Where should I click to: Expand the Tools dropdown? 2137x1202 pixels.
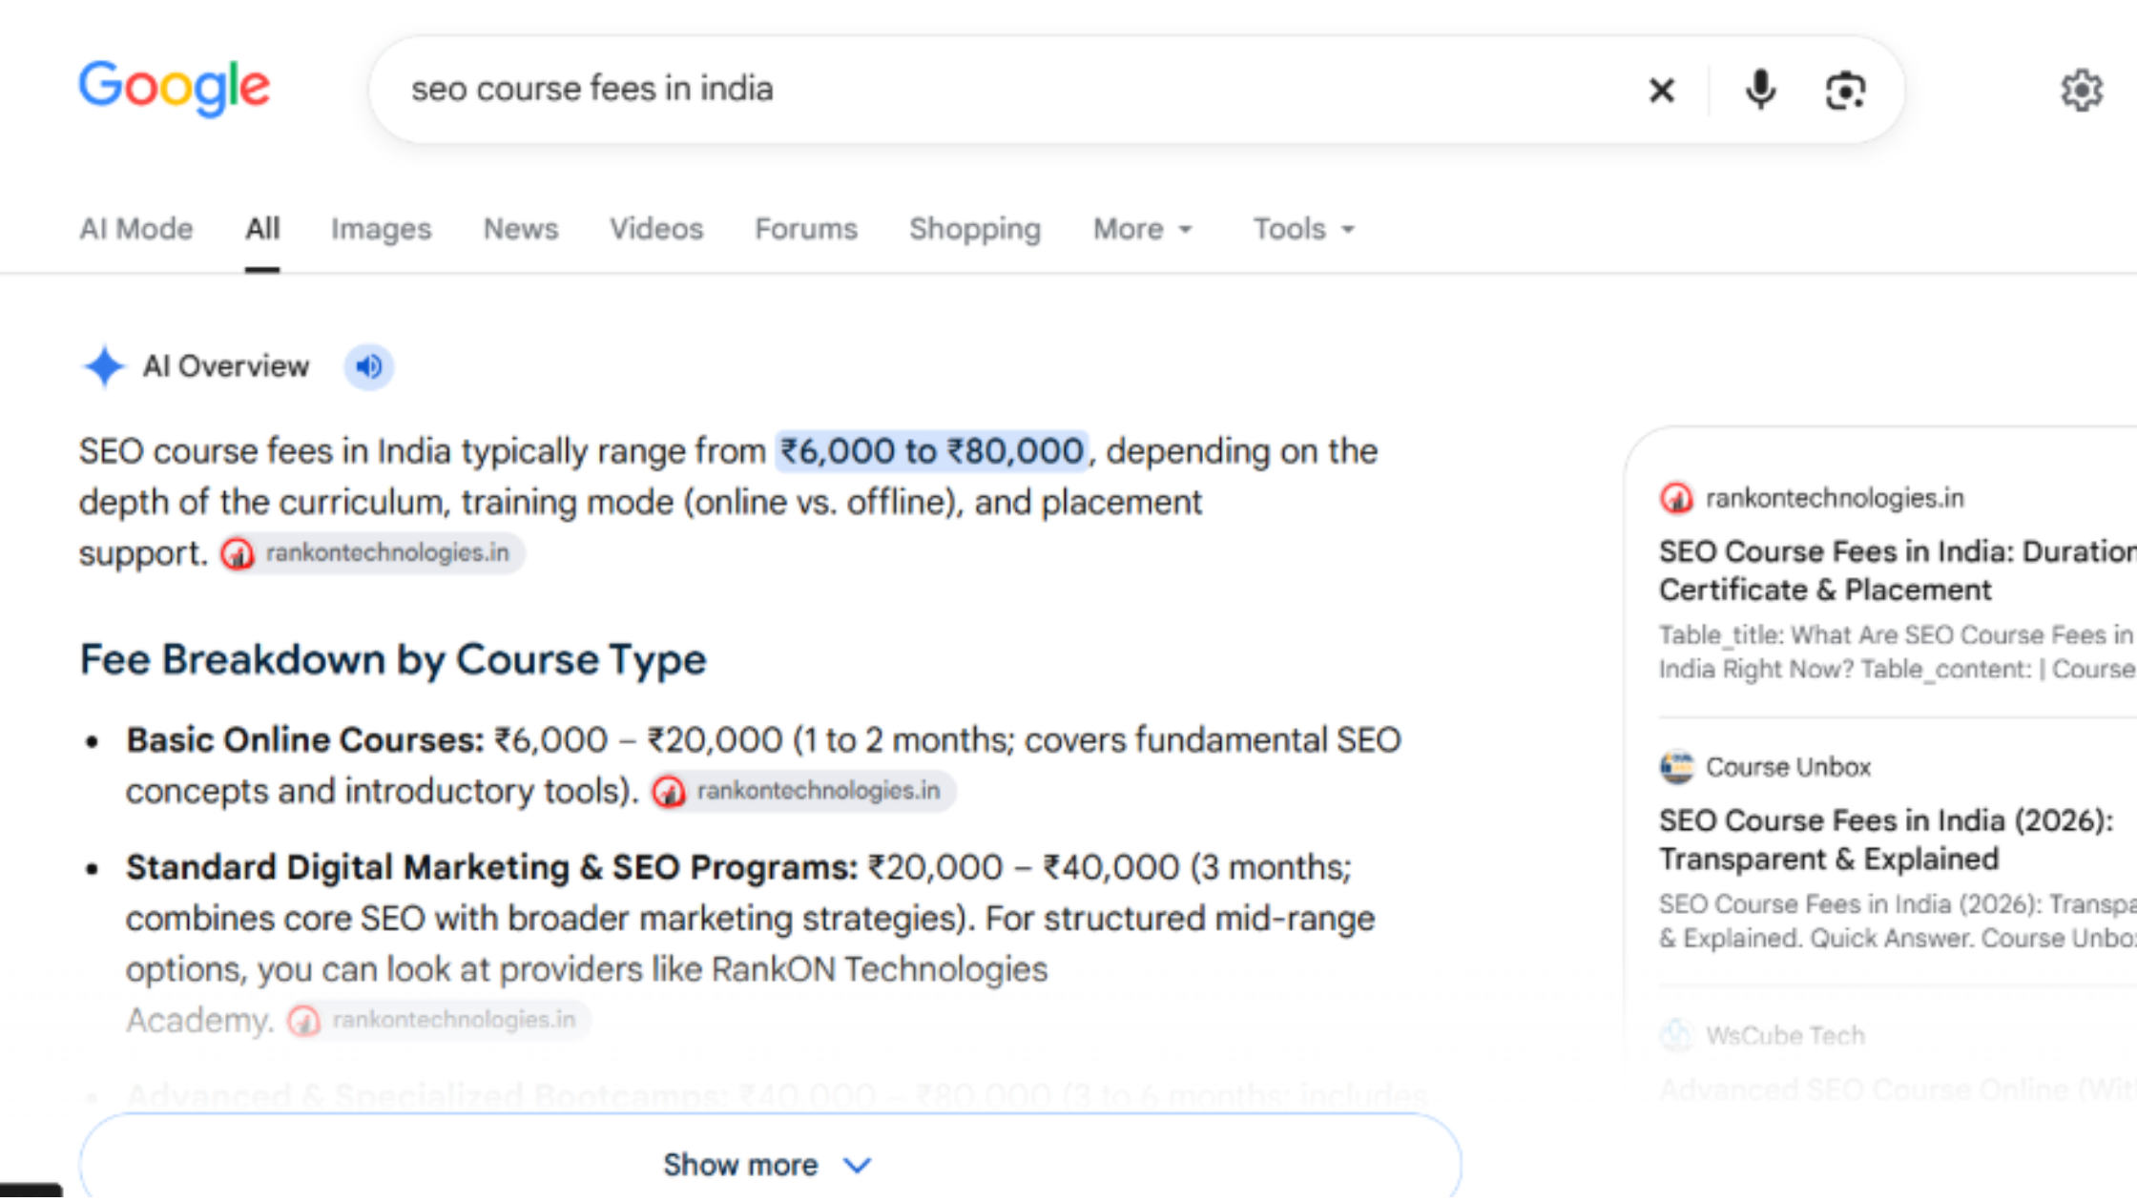click(x=1304, y=229)
